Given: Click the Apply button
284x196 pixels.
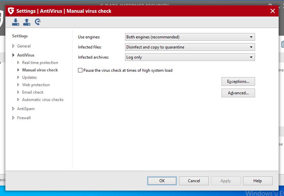Looking at the screenshot, I should point(226,181).
